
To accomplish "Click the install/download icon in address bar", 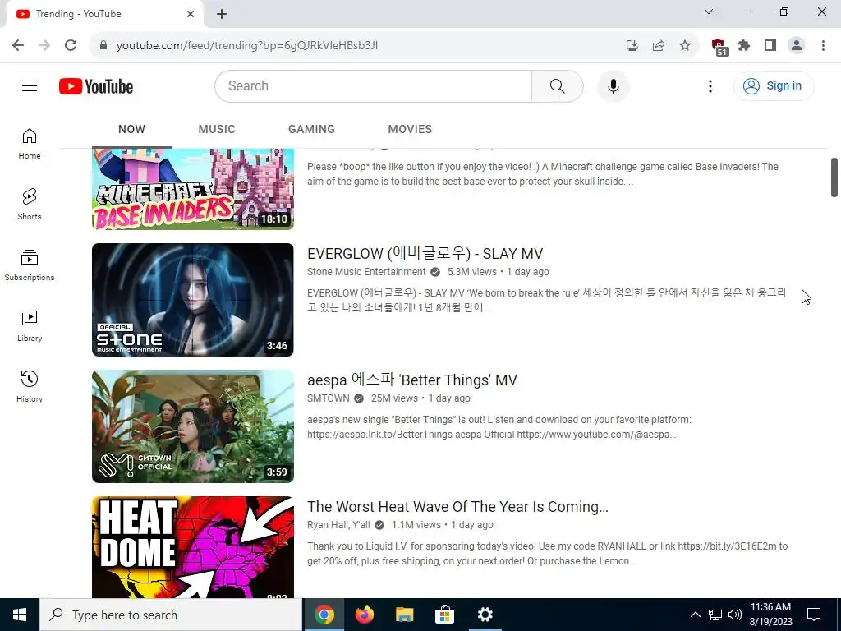I will [632, 45].
